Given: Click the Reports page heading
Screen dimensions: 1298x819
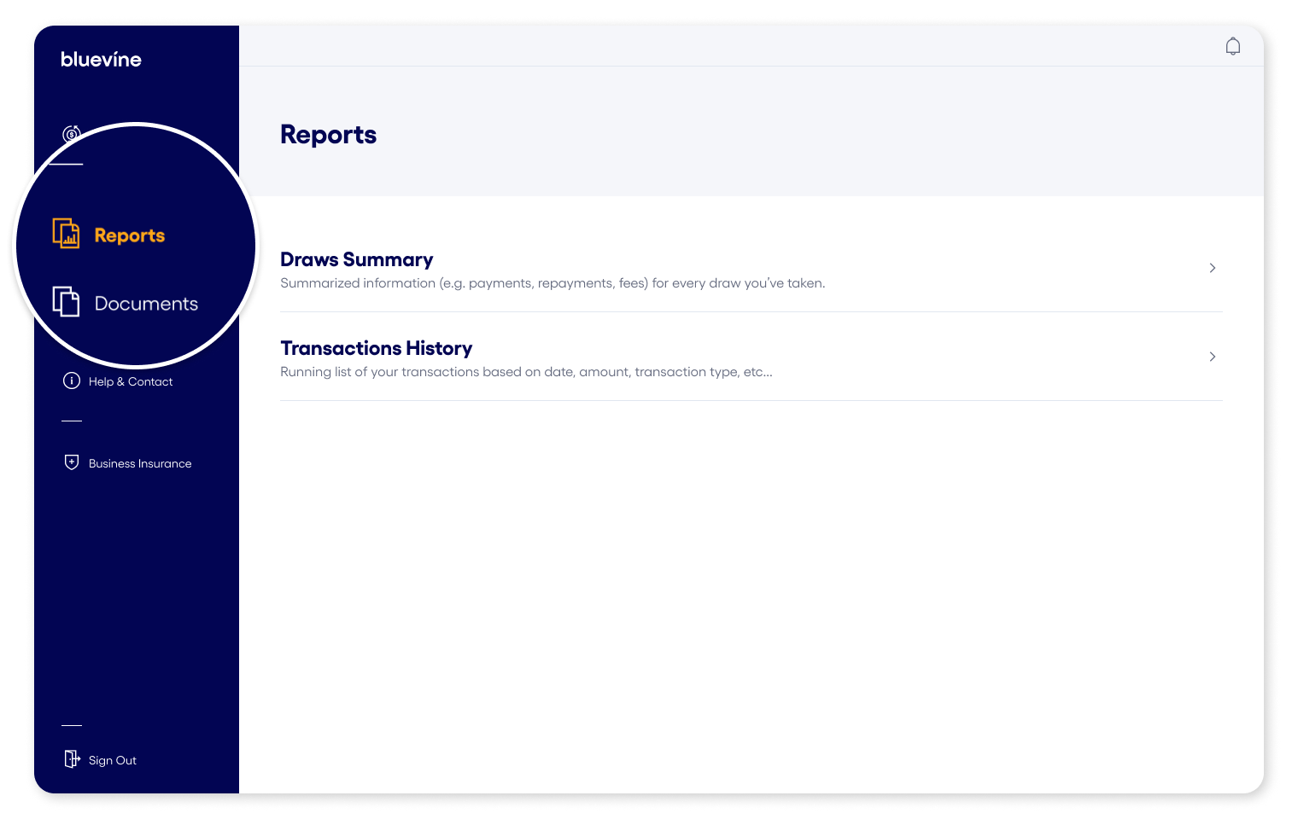Looking at the screenshot, I should [328, 134].
